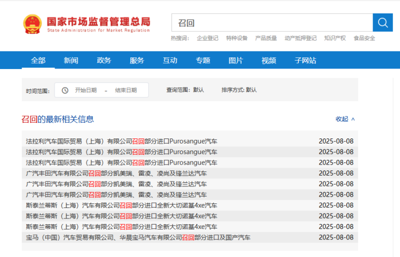Image resolution: width=400 pixels, height=257 pixels.
Task: Switch to the 新闻 tab
Action: click(71, 60)
